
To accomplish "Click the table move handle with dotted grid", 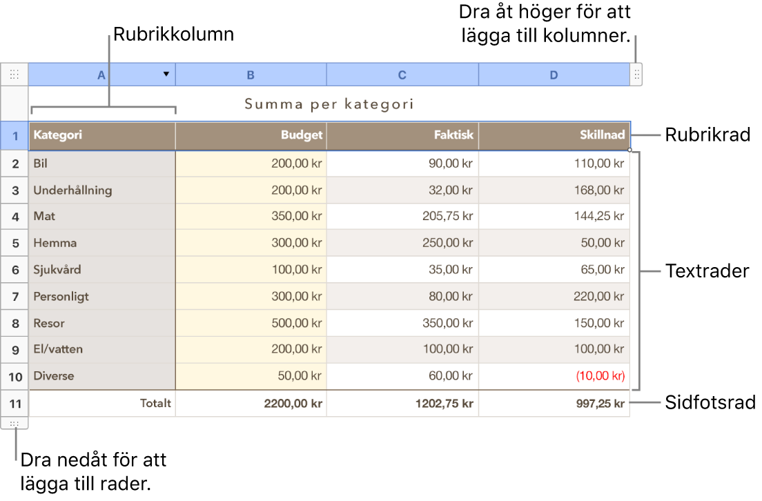I will [14, 74].
